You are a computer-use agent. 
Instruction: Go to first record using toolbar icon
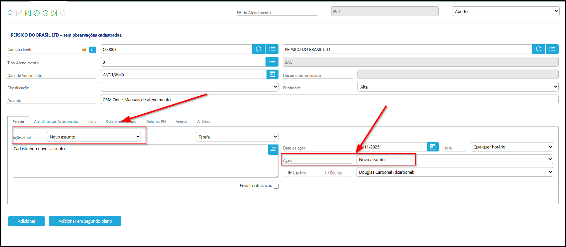[x=28, y=13]
